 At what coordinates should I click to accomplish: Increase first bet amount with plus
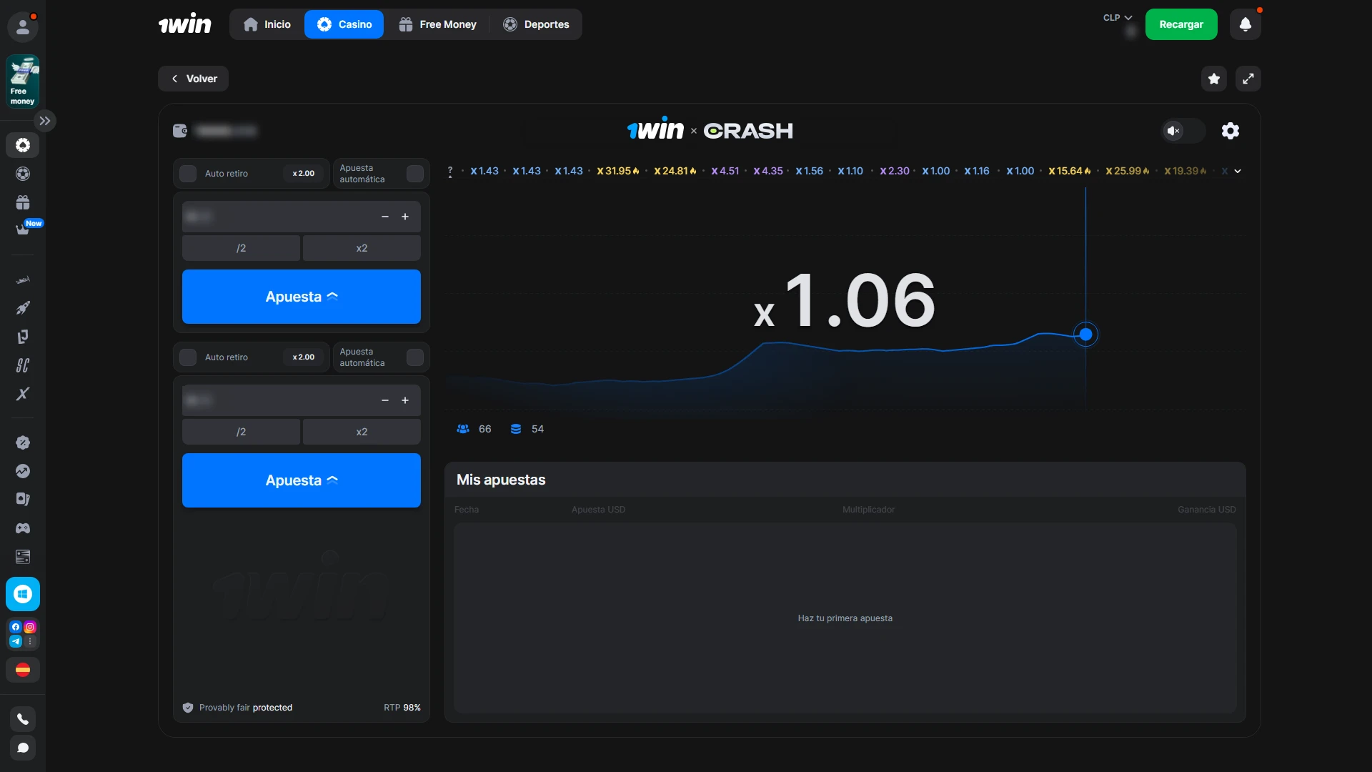point(405,217)
